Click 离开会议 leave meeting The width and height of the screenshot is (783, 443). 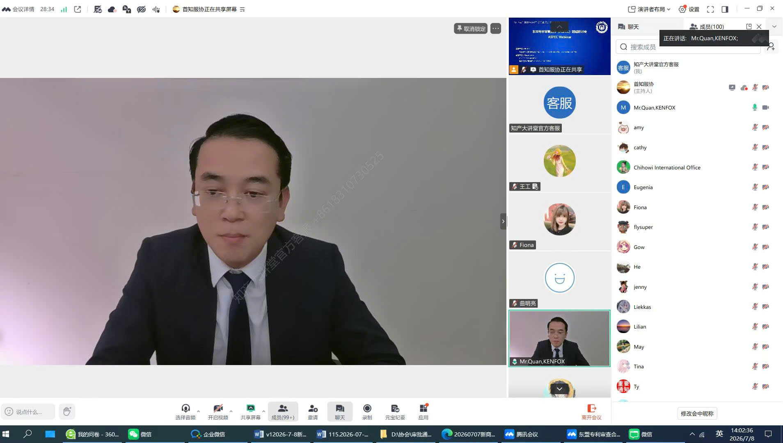click(591, 412)
